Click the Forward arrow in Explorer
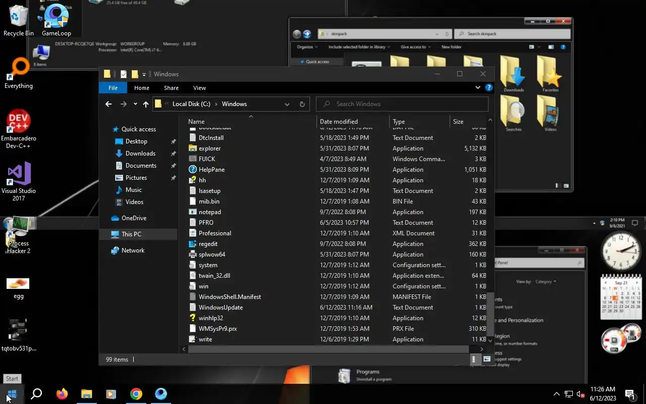This screenshot has width=646, height=404. coord(124,104)
